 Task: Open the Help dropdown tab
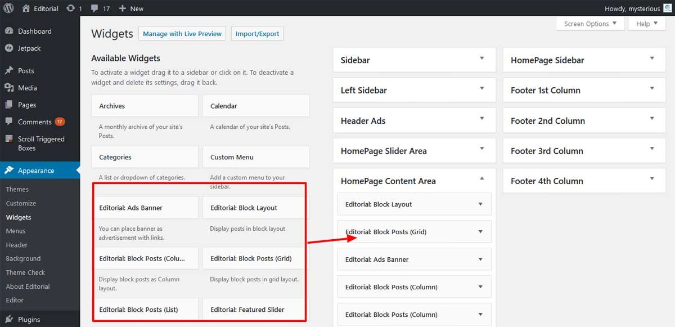pos(647,24)
